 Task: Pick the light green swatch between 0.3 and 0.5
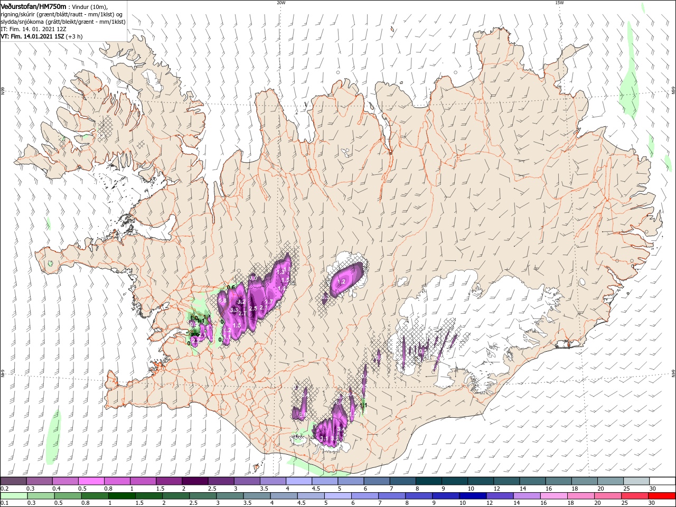(41, 496)
